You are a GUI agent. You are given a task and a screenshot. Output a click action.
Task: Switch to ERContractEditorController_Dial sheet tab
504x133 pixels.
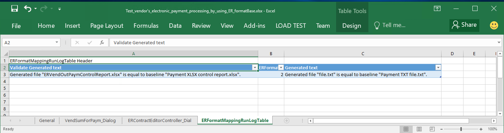point(160,120)
